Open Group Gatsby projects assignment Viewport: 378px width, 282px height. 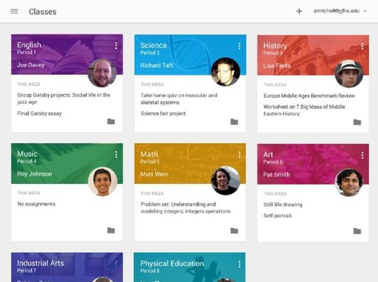tap(64, 98)
